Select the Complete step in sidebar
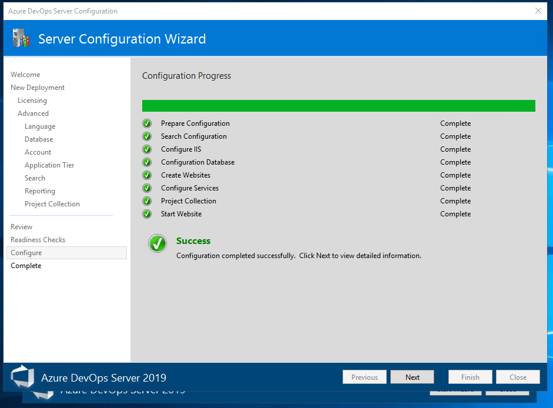Image resolution: width=553 pixels, height=408 pixels. tap(26, 266)
